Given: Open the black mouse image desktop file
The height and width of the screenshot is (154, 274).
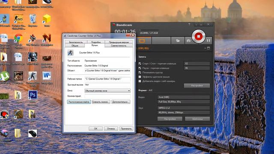Looking at the screenshot, I should coord(33,133).
